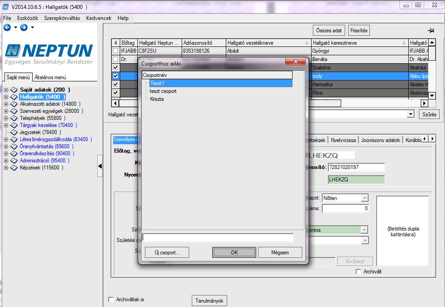Click the blue forward navigation arrow
This screenshot has height=307, width=445.
click(24, 27)
